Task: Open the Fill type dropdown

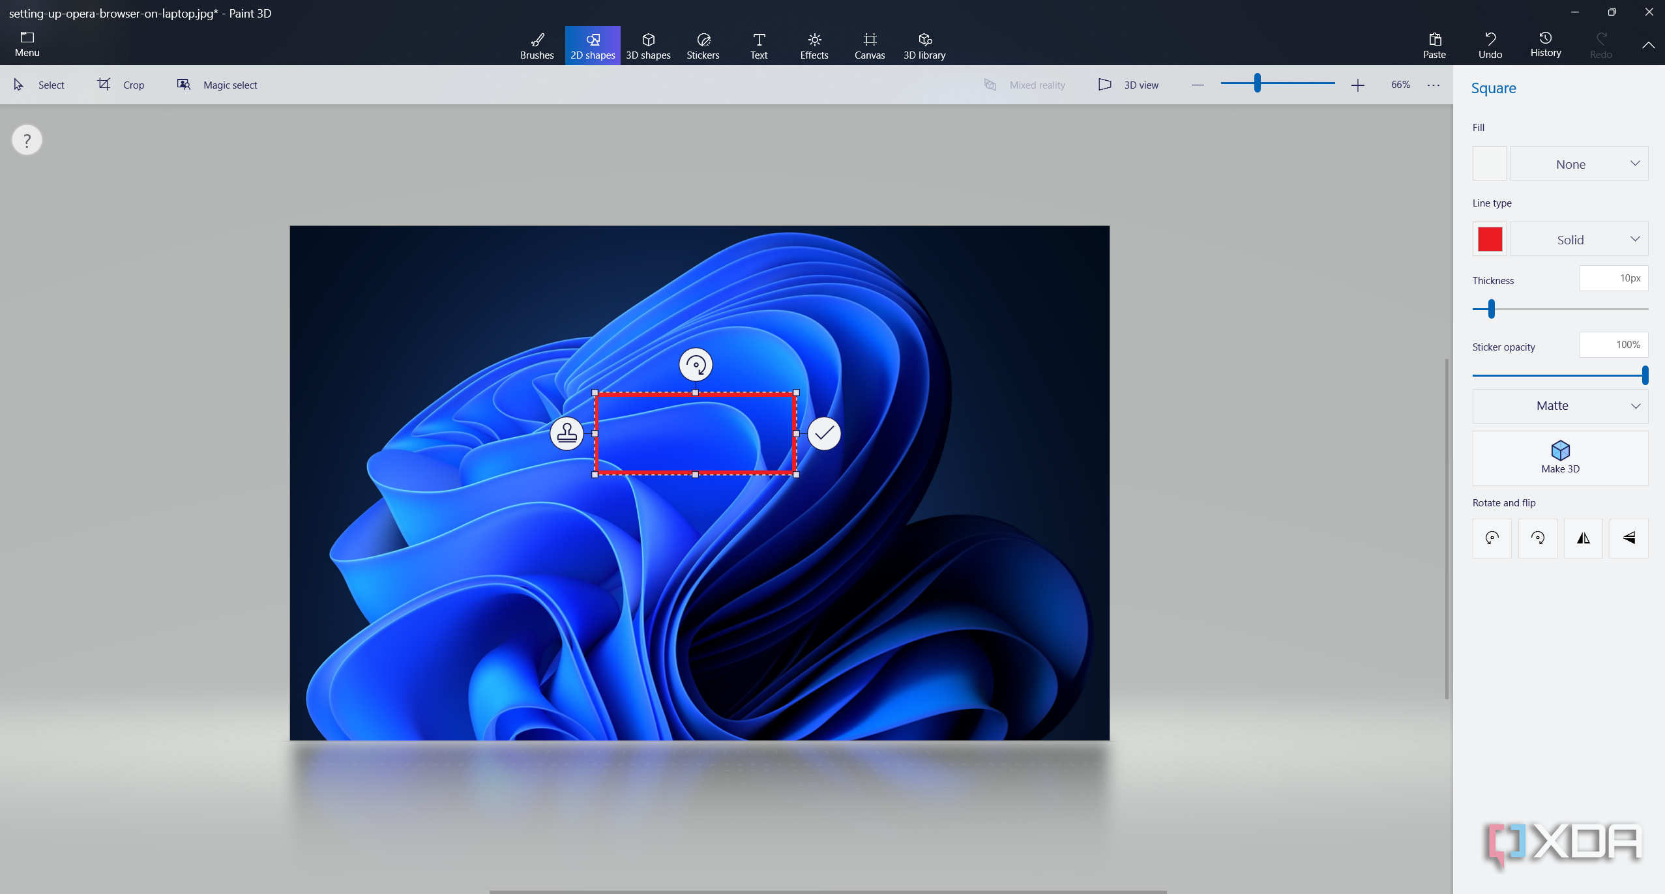Action: pos(1578,164)
